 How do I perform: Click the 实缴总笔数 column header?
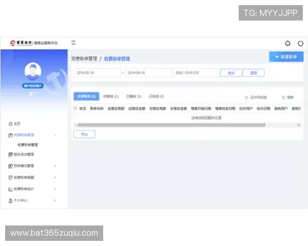coord(158,109)
